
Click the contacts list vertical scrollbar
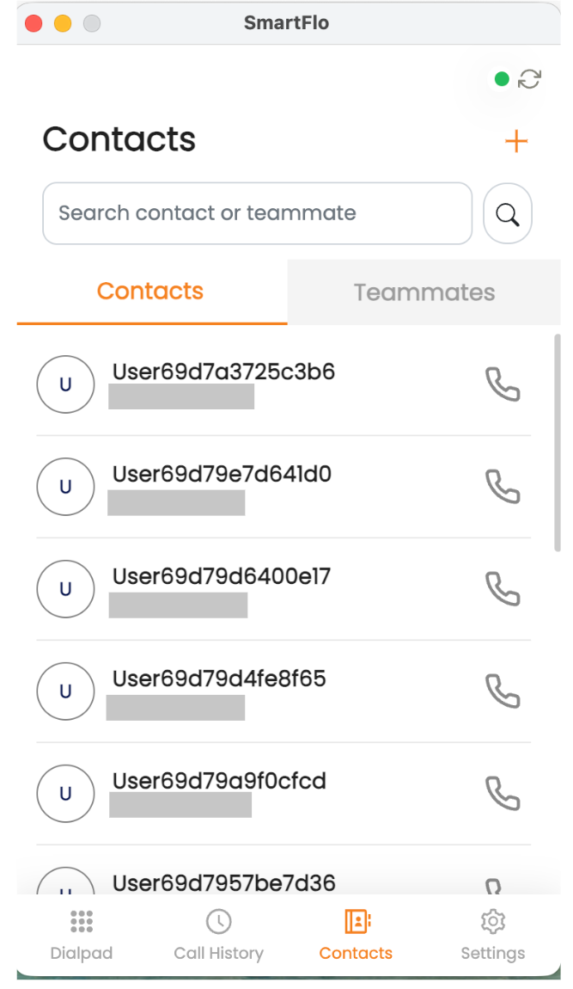click(558, 443)
